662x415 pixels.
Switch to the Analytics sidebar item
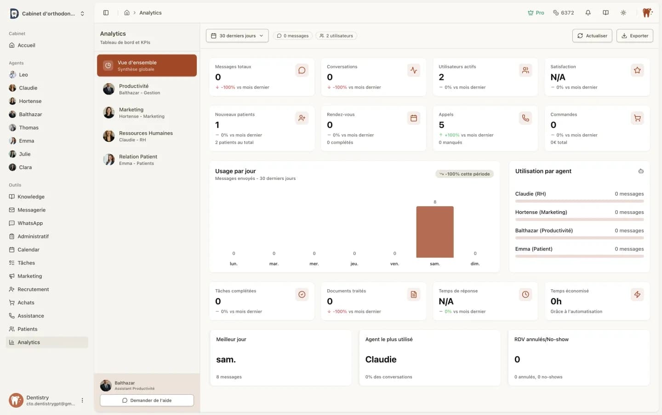click(29, 342)
